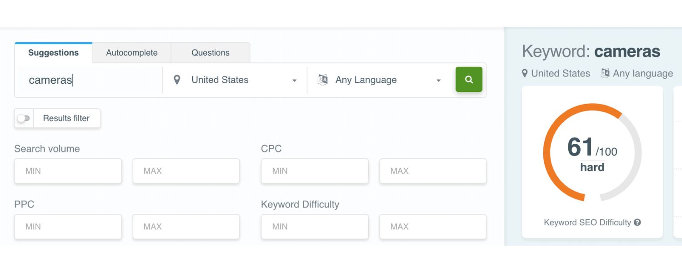The image size is (682, 273).
Task: Click the language icon next to Any language label
Action: [606, 73]
